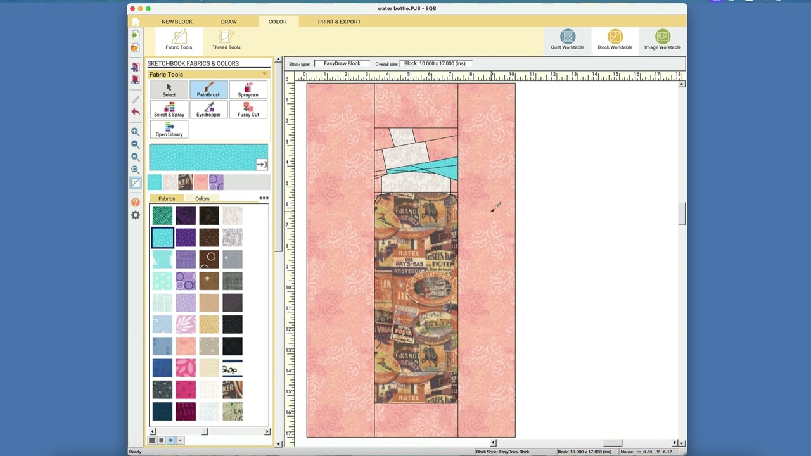Open the DRAW tab
The width and height of the screenshot is (811, 456).
click(x=229, y=22)
